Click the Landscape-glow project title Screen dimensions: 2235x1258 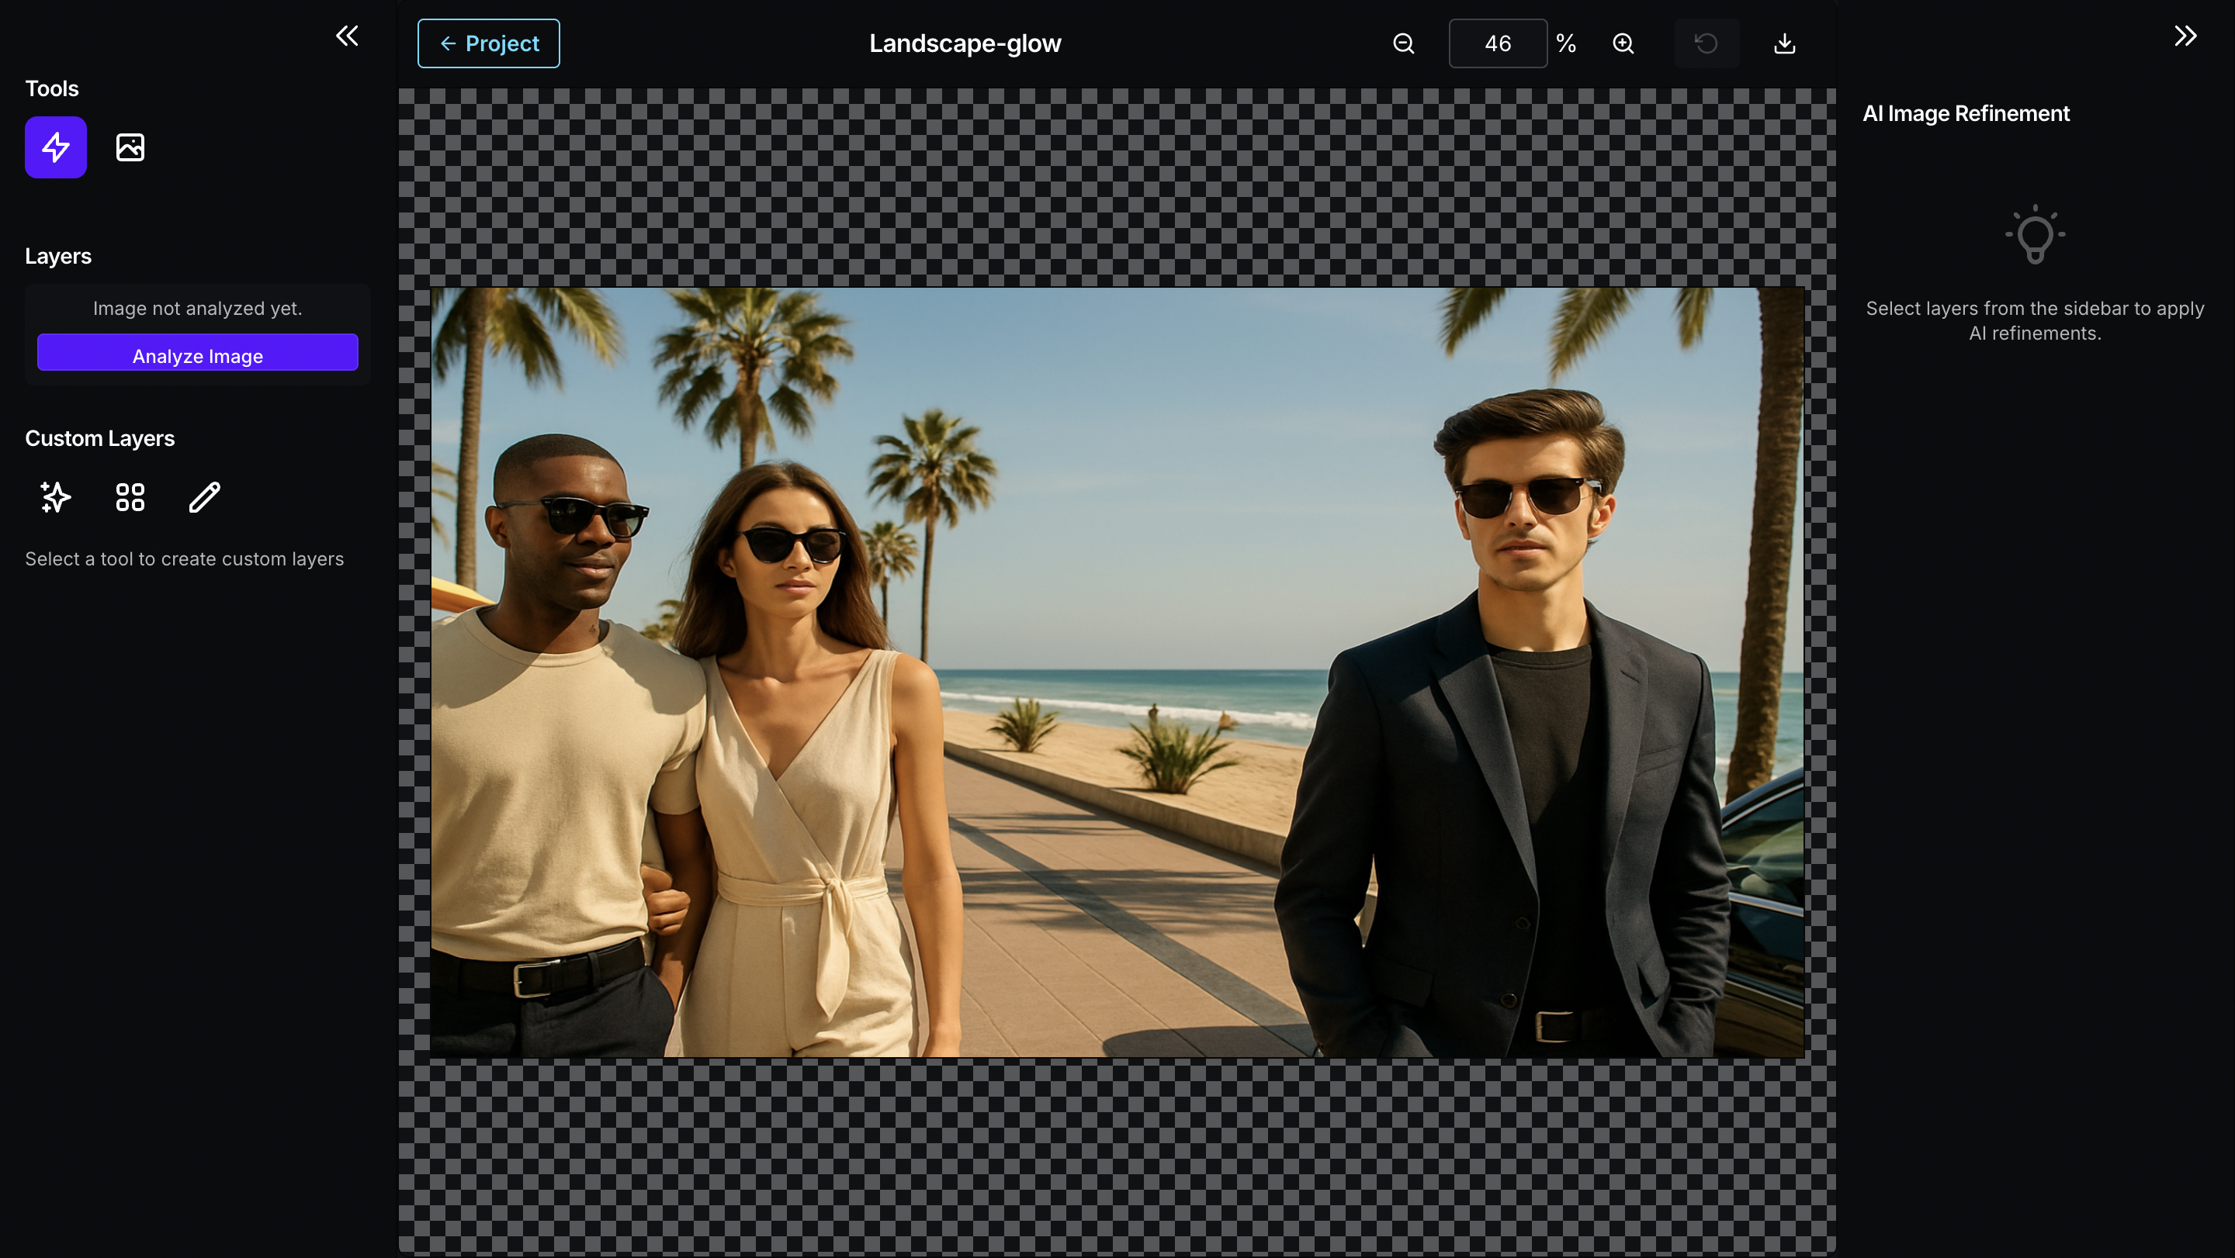(x=965, y=43)
